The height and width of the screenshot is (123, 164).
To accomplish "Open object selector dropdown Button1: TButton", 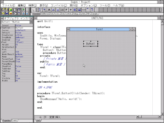I will tap(31, 22).
